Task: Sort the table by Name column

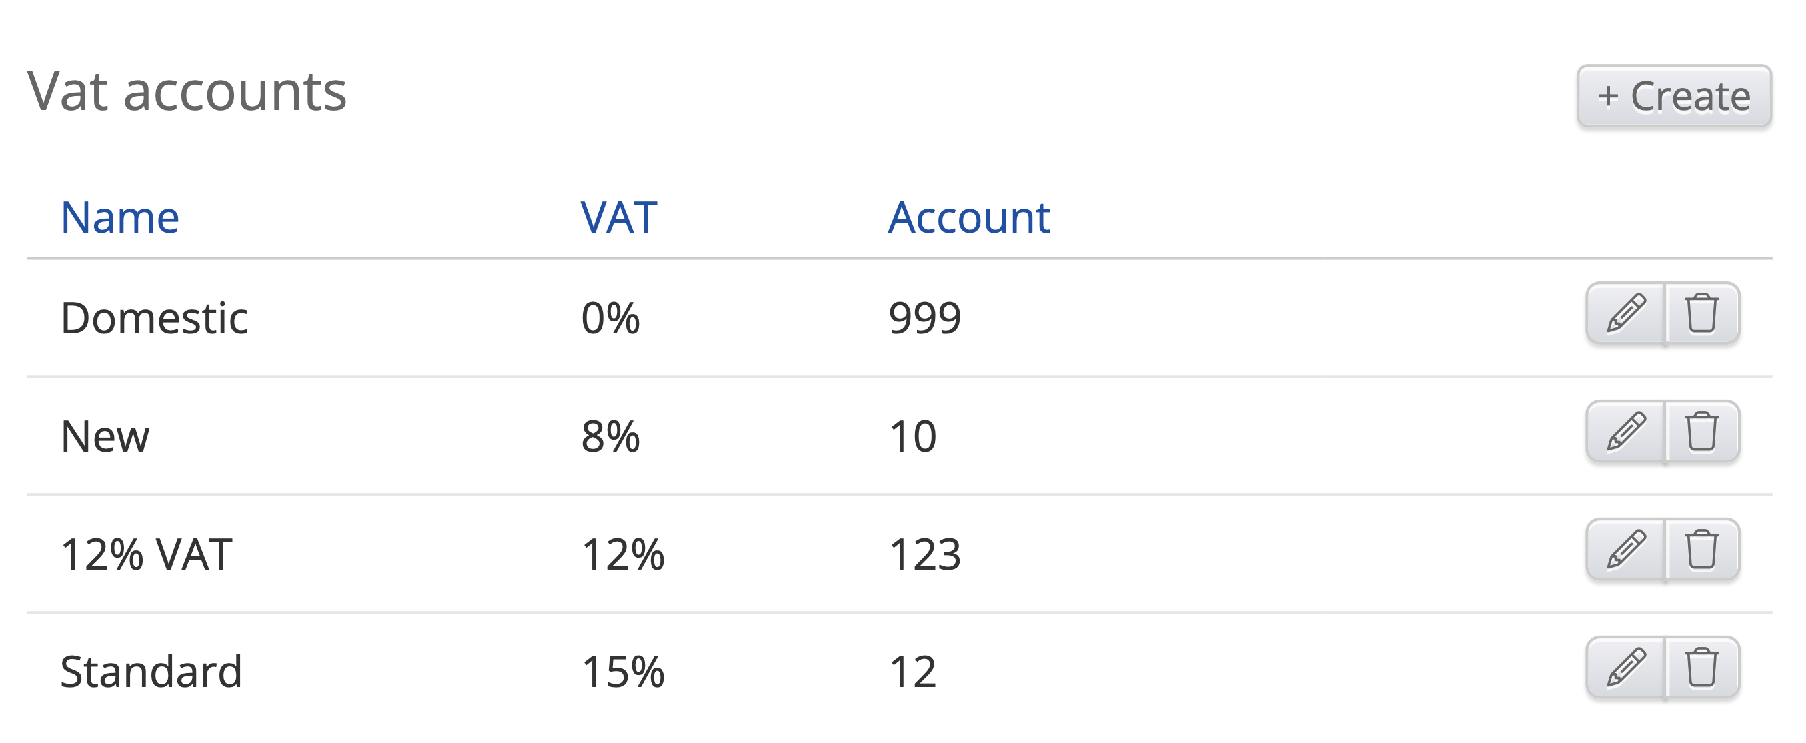Action: click(x=120, y=217)
